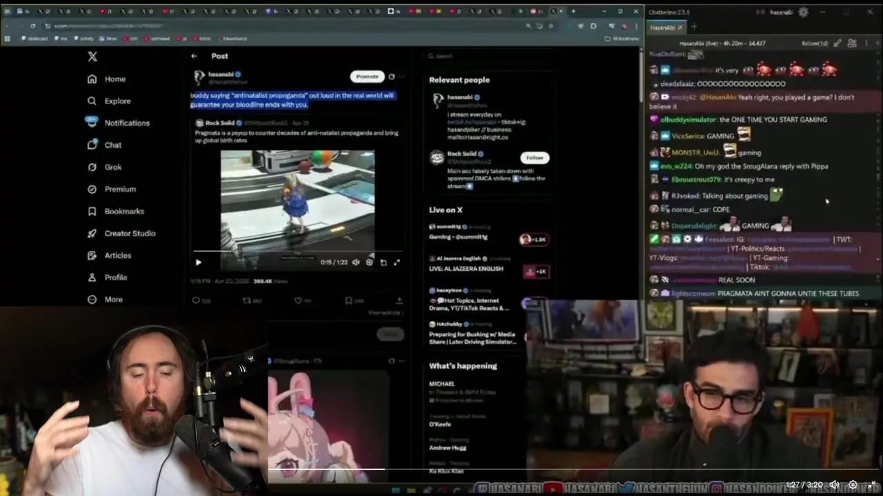Mute the embedded tweet video
Viewport: 883px width, 496px height.
click(x=356, y=262)
